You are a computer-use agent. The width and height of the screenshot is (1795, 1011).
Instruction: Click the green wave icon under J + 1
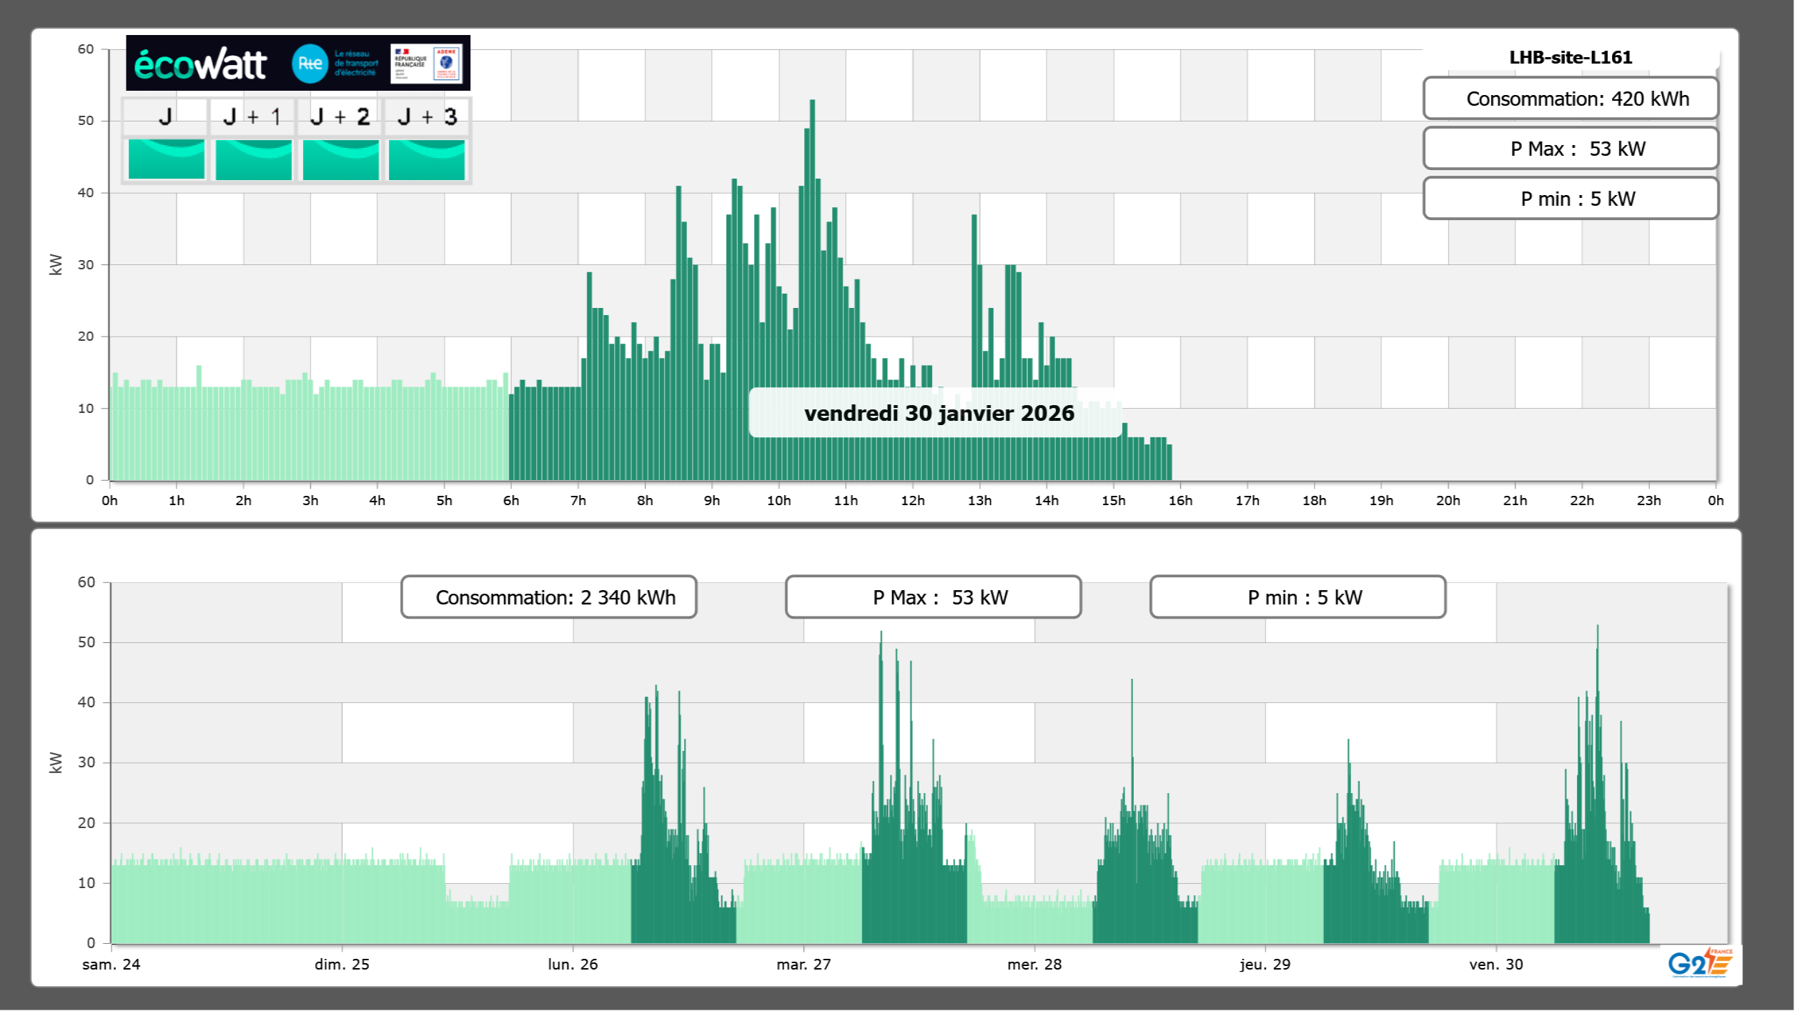pos(253,159)
